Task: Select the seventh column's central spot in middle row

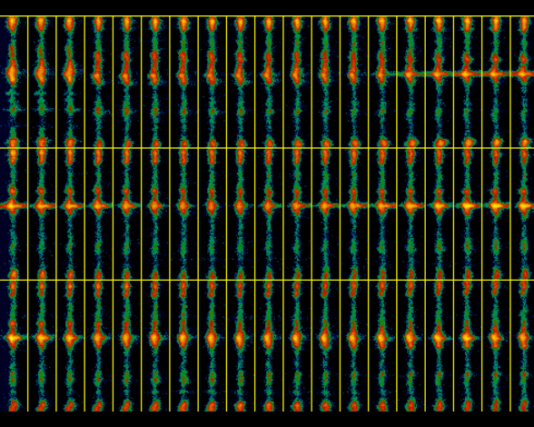Action: click(x=183, y=206)
